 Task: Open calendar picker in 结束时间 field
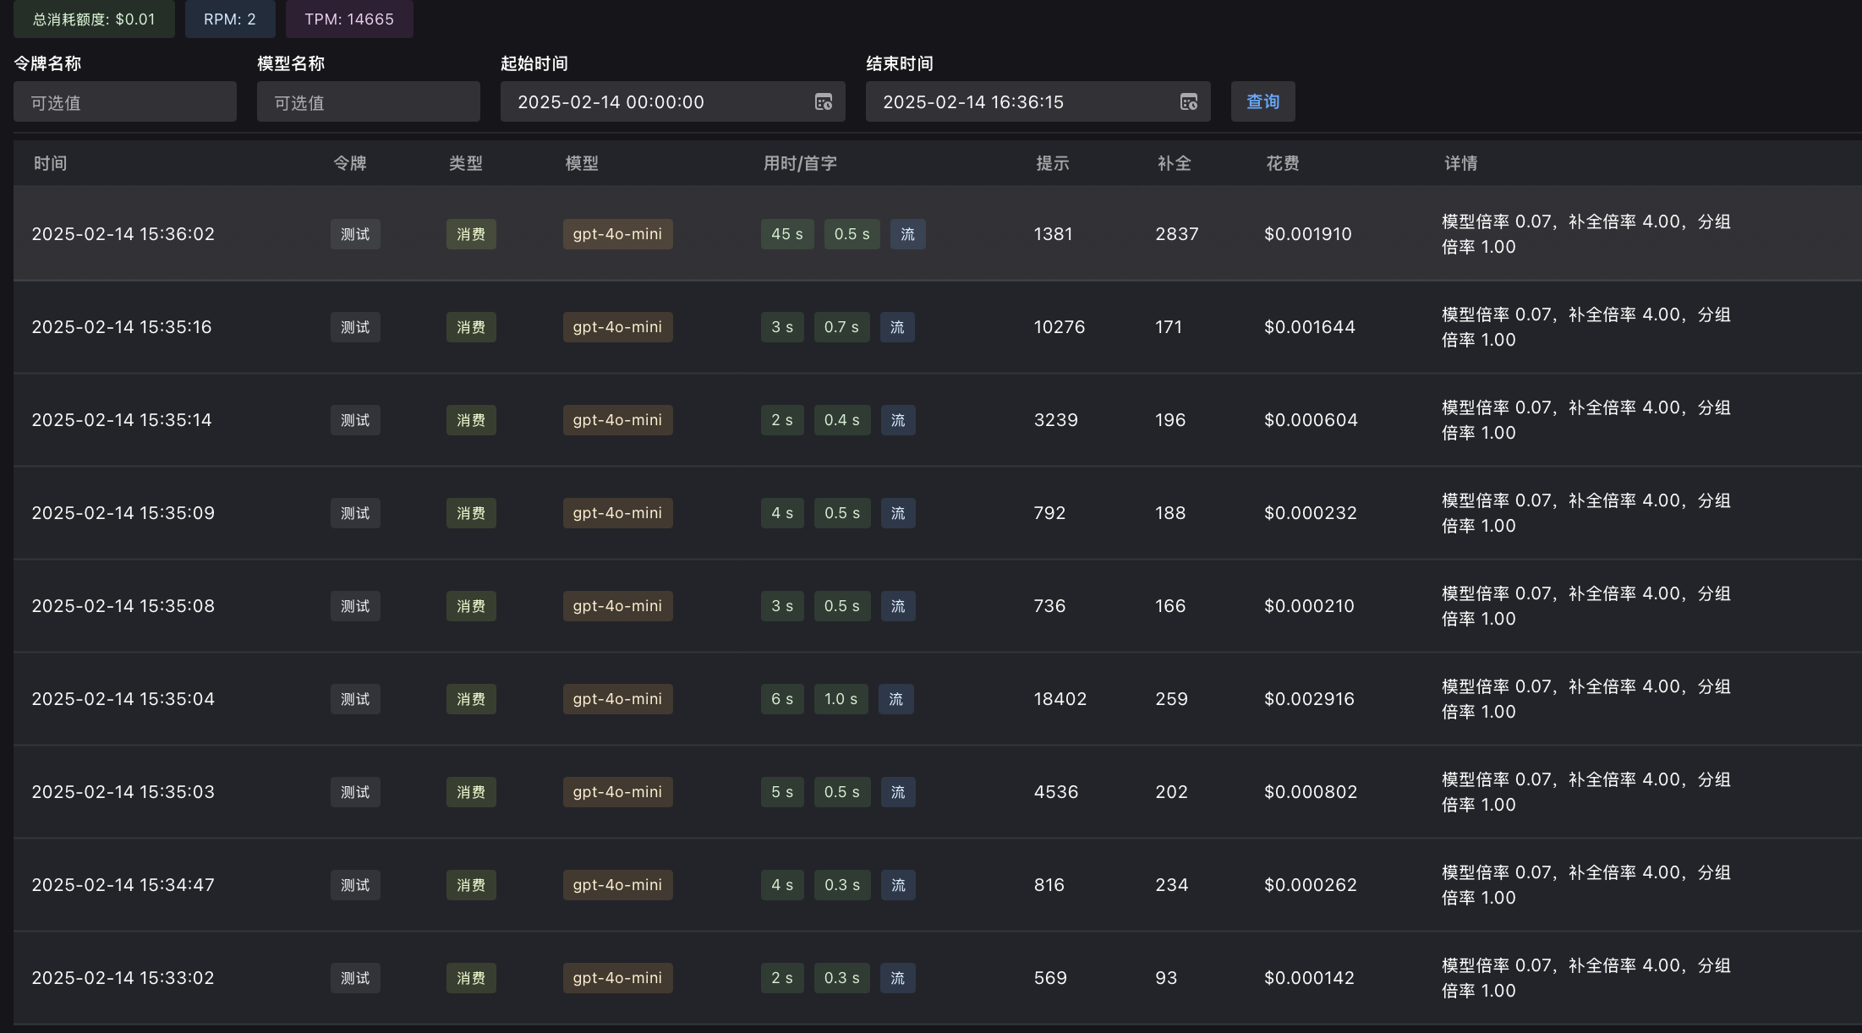tap(1189, 102)
